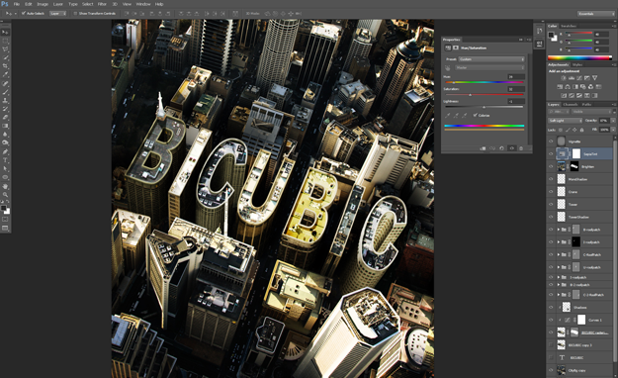Enable the Show Transform Controls checkbox

[x=75, y=14]
